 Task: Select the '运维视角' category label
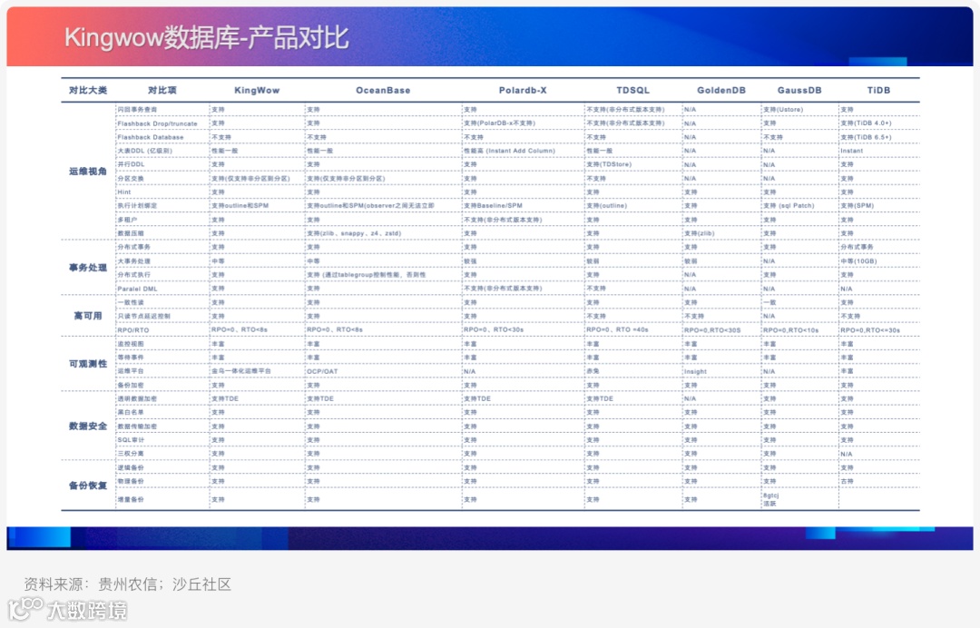[x=87, y=172]
